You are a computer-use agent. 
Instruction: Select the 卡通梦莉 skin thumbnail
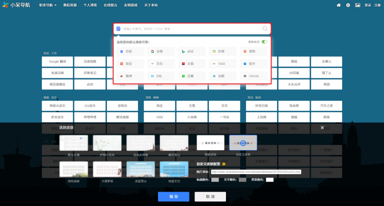(x=107, y=169)
